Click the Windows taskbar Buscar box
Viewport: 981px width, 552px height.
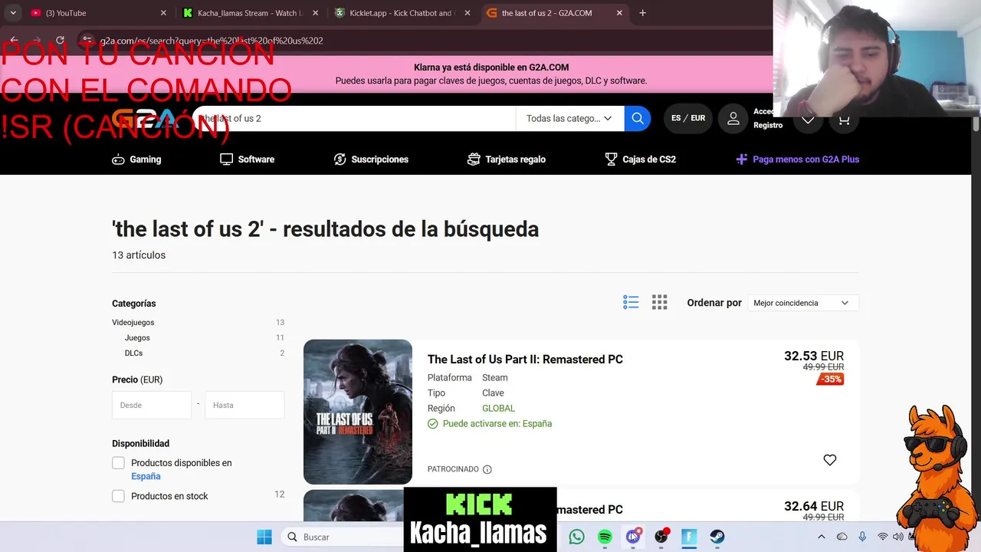tap(341, 537)
